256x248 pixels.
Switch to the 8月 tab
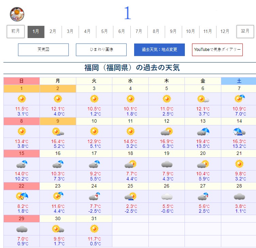156,32
